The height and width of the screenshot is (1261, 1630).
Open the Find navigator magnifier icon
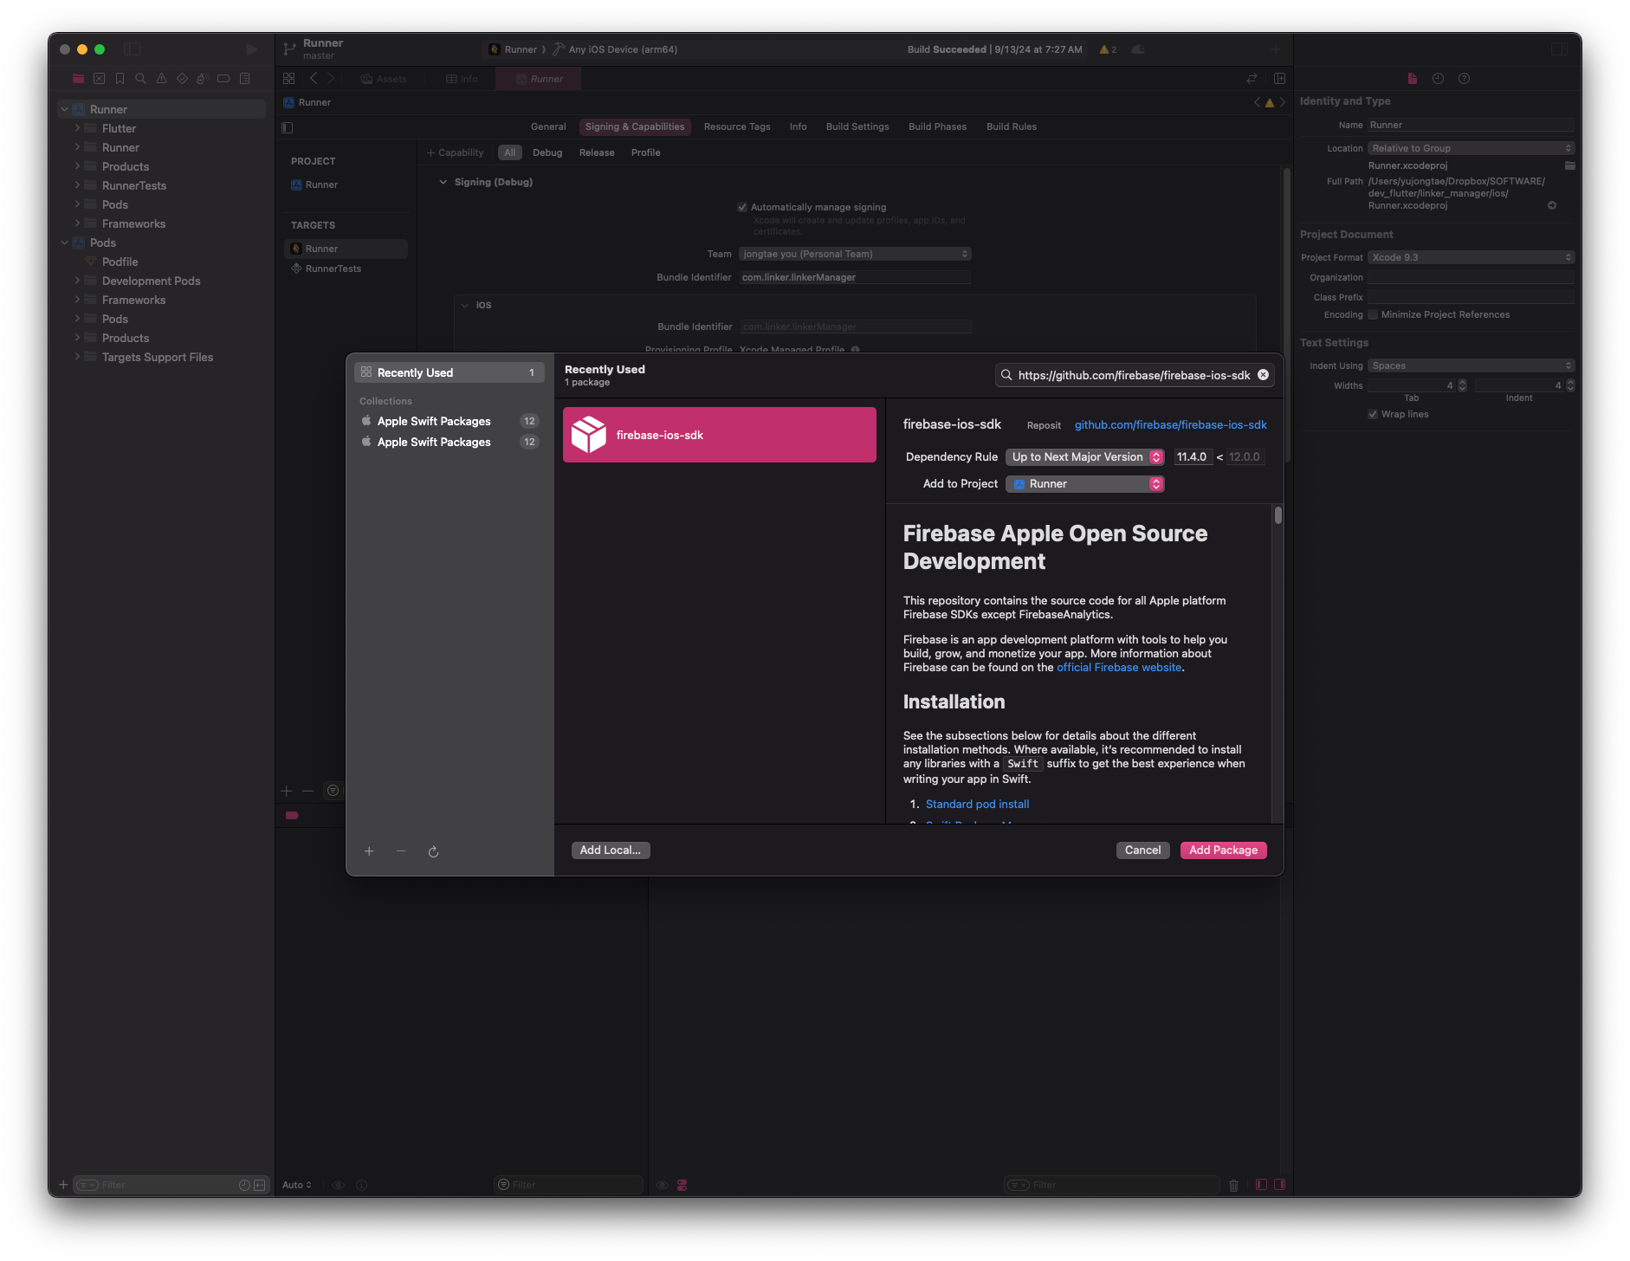(140, 79)
